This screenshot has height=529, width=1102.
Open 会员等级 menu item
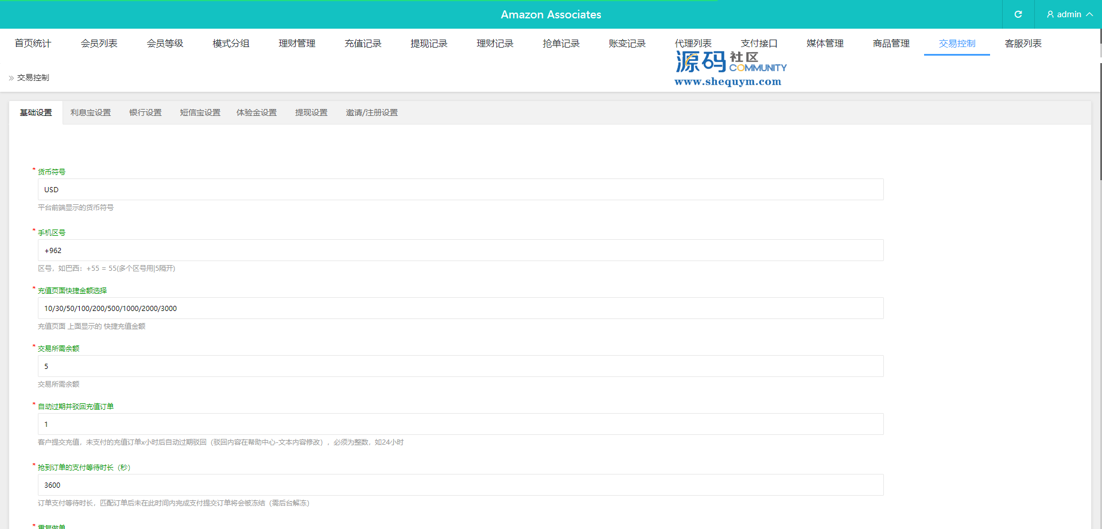[x=165, y=44]
